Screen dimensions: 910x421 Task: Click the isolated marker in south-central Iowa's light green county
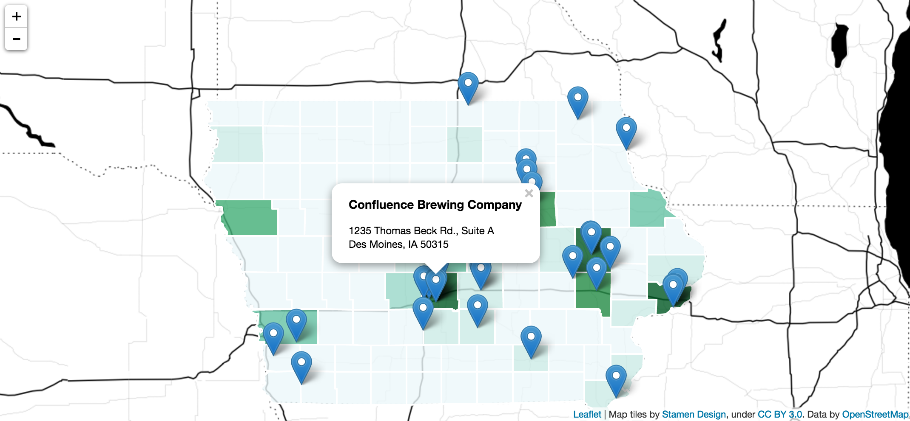(x=531, y=339)
